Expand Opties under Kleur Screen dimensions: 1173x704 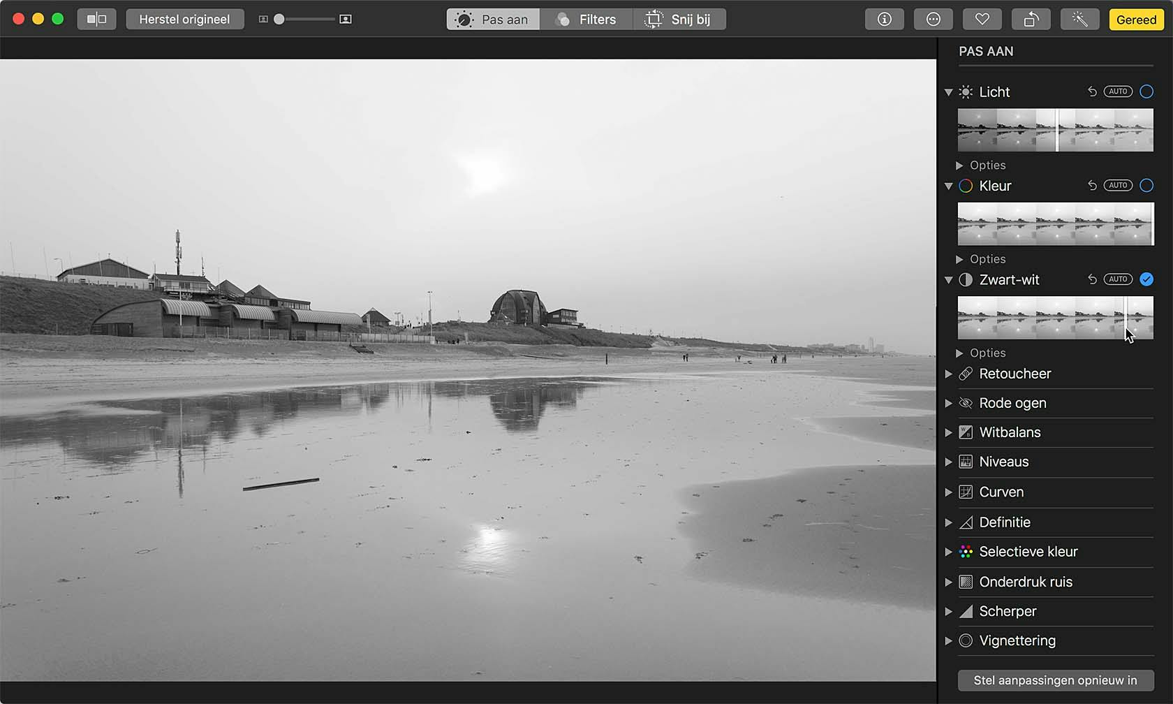(x=959, y=259)
